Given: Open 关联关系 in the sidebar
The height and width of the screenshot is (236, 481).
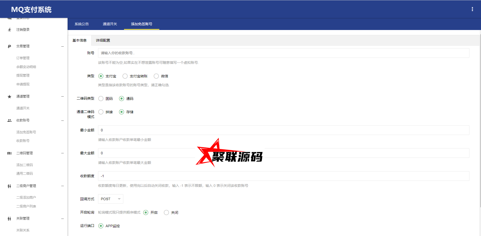Looking at the screenshot, I should pyautogui.click(x=23, y=230).
